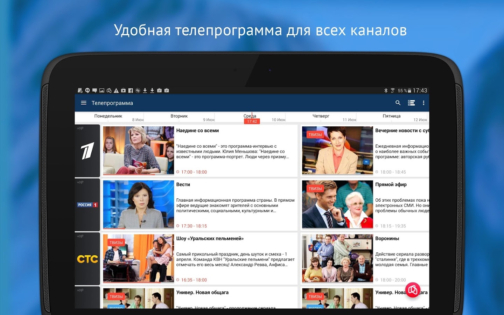Select the Понедельник 8 Июн day
Screen dimensions: 504x315
(x=109, y=117)
